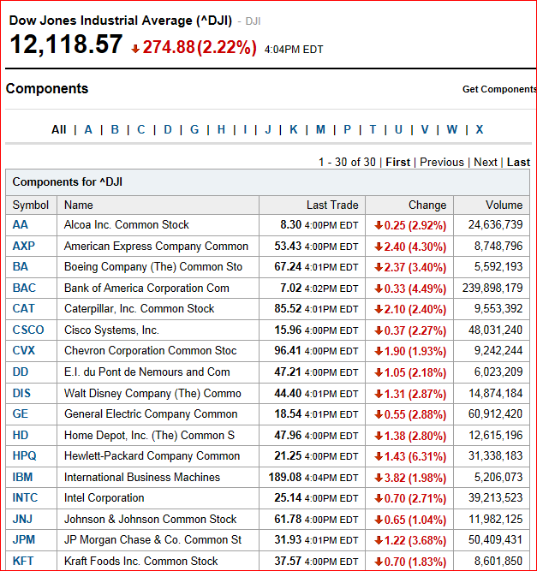Image resolution: width=537 pixels, height=571 pixels.
Task: Filter components by letter C
Action: pos(141,129)
